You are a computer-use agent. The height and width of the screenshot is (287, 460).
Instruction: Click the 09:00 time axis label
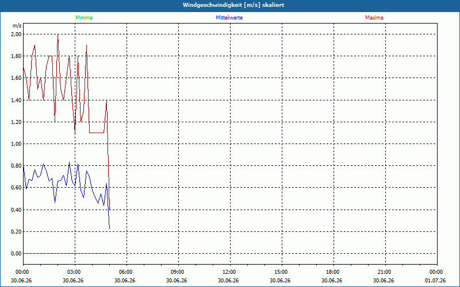click(x=177, y=272)
